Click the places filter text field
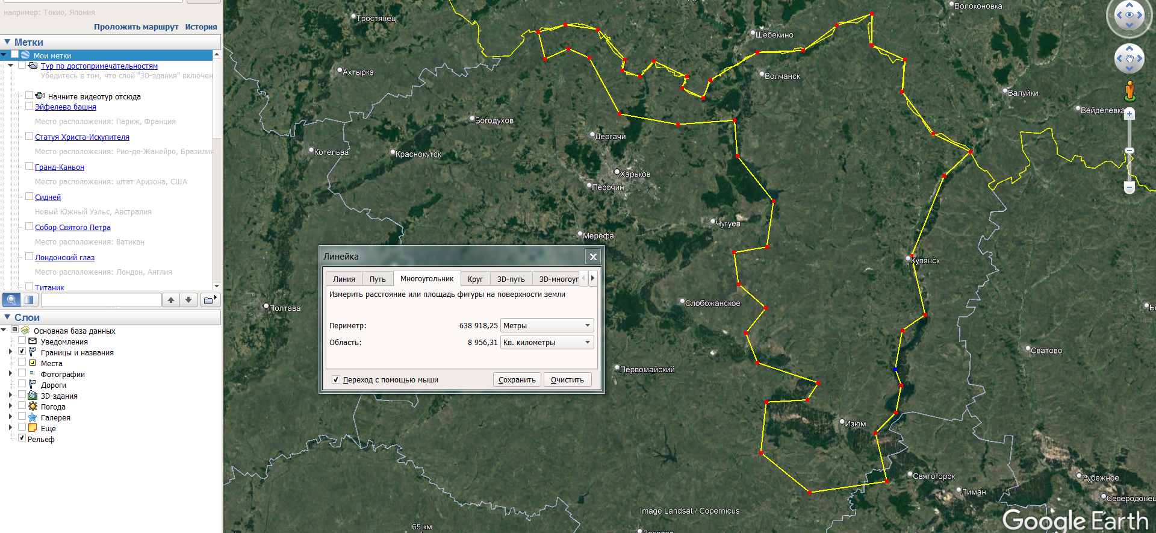 click(x=101, y=300)
